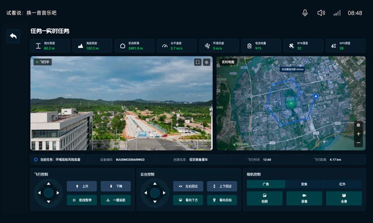This screenshot has width=373, height=223.
Task: Gimbal control joystick down arrow
Action: [x=155, y=202]
